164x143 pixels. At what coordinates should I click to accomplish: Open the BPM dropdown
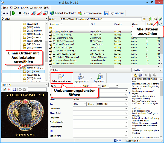(117, 86)
